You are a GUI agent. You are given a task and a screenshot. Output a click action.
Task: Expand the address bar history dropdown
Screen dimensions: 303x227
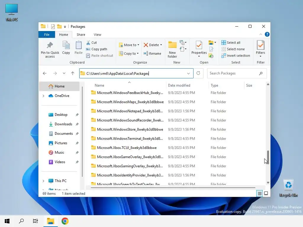pos(188,73)
